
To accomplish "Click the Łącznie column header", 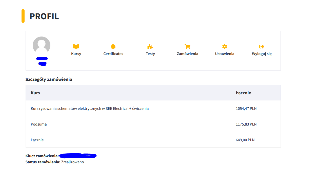I will (243, 93).
